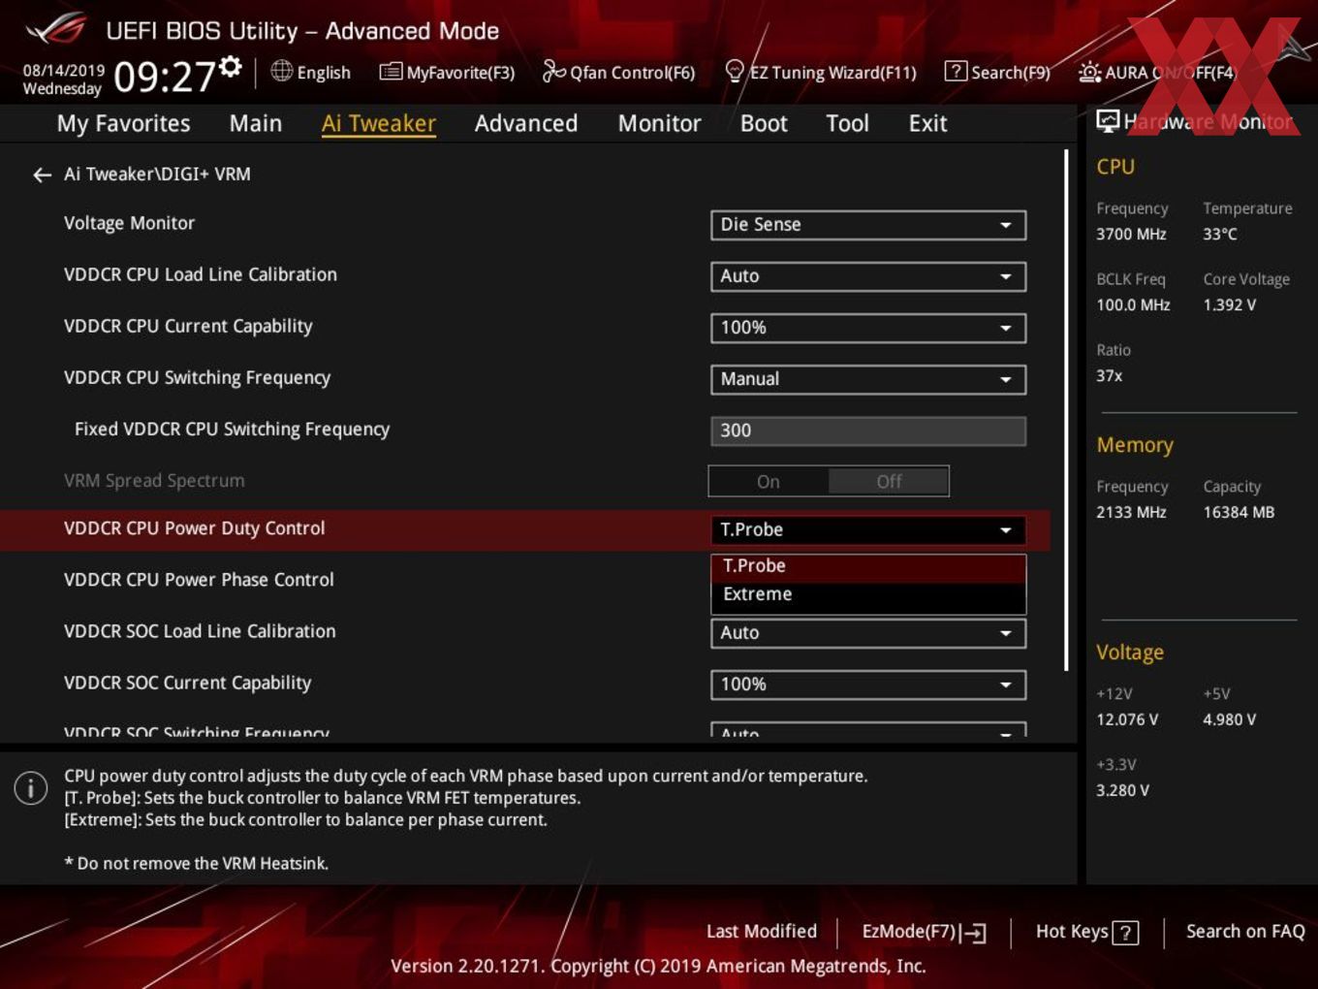Click VDDCR CPU Current Capability label
Screen dimensions: 1318x989
click(188, 327)
